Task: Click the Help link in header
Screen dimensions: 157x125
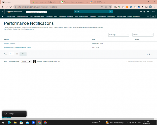Action: coord(154,12)
